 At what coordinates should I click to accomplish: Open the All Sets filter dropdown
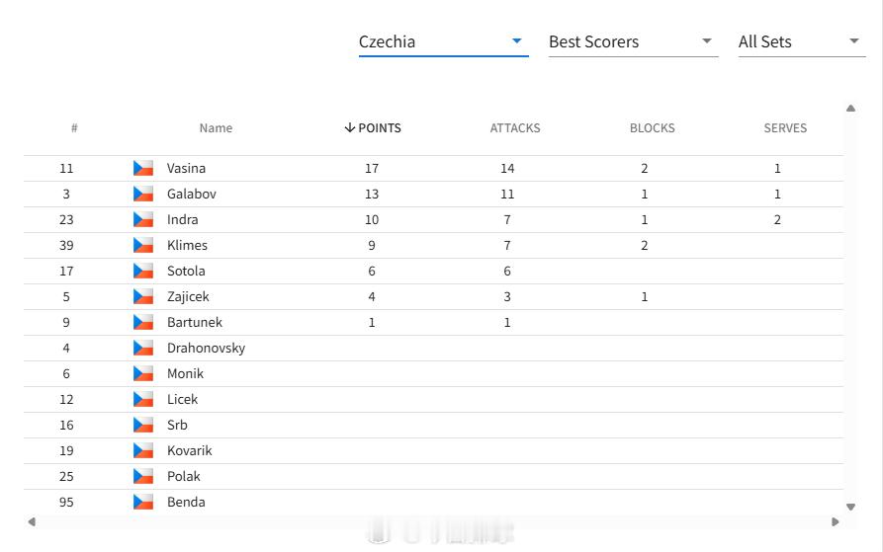point(801,41)
